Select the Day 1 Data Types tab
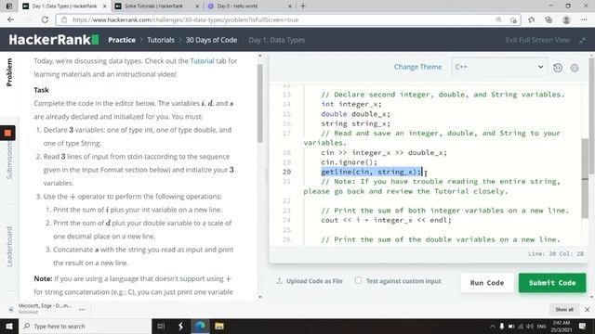The height and width of the screenshot is (334, 595). 64,6
